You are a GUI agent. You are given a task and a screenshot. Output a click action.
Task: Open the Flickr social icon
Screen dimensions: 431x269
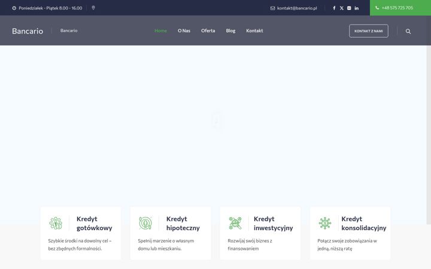349,8
